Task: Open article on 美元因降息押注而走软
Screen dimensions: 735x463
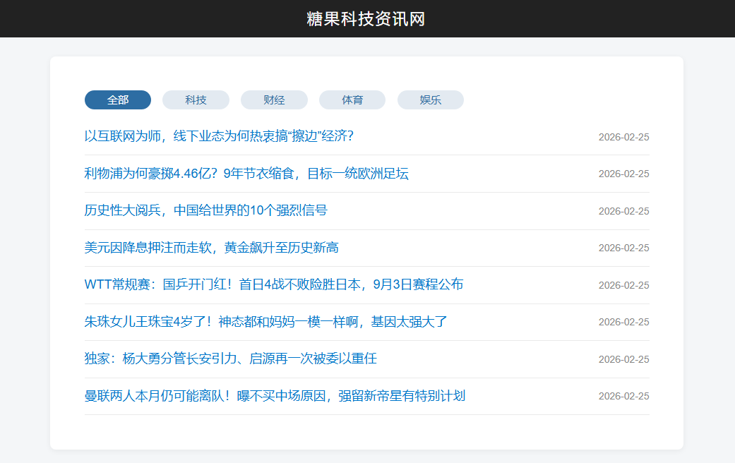Action: coord(212,248)
